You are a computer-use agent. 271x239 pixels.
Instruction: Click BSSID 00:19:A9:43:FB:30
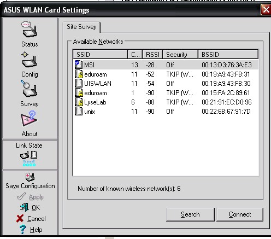click(x=226, y=84)
